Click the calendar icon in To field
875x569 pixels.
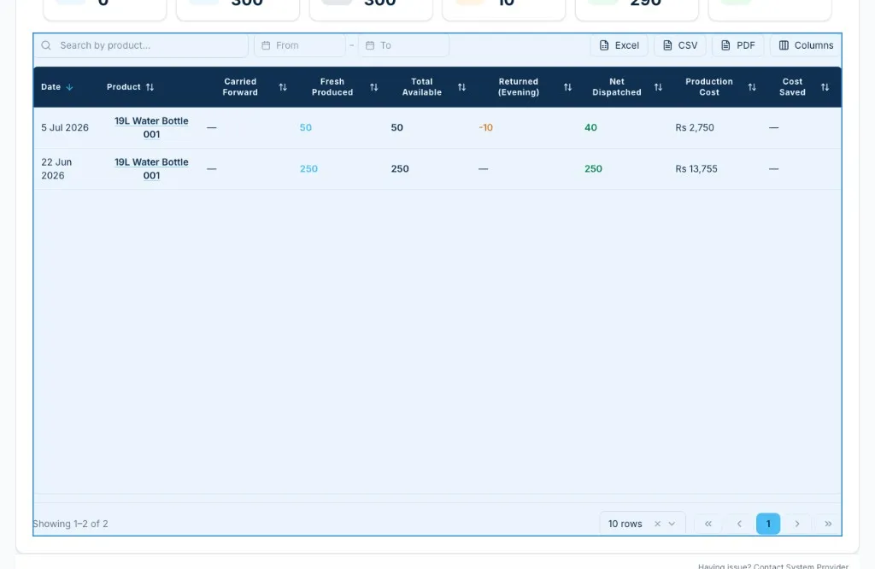coord(370,45)
